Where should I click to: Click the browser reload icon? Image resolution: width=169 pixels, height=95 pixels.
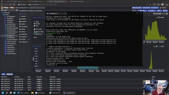(x=10, y=4)
